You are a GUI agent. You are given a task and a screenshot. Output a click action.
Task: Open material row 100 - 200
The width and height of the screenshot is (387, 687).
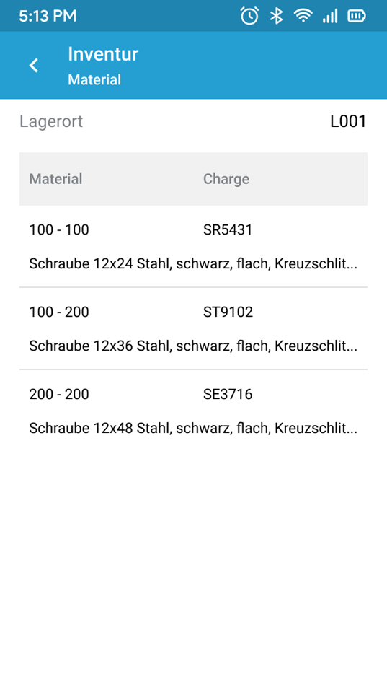(193, 328)
